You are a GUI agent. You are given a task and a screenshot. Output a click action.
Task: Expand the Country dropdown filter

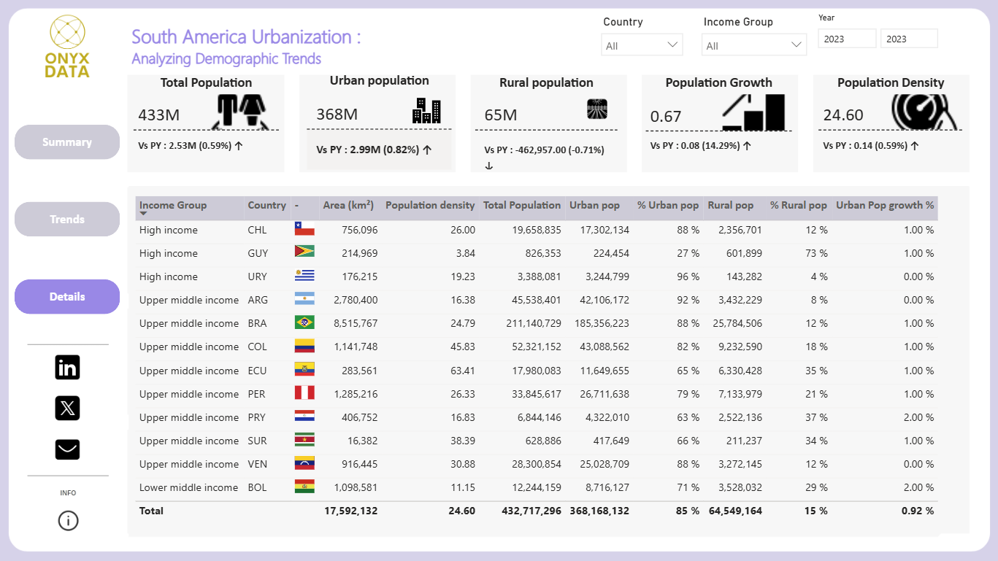pos(642,45)
